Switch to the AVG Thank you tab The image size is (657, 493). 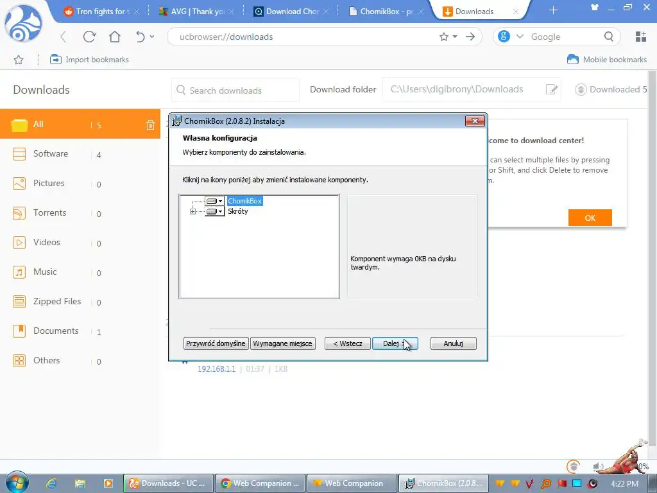pyautogui.click(x=197, y=12)
